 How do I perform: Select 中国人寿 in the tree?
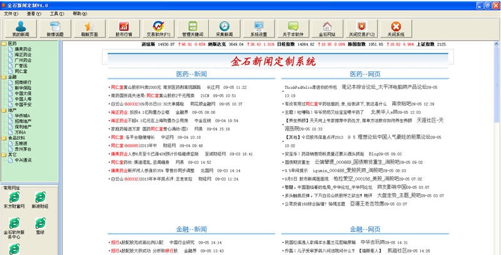tap(23, 99)
